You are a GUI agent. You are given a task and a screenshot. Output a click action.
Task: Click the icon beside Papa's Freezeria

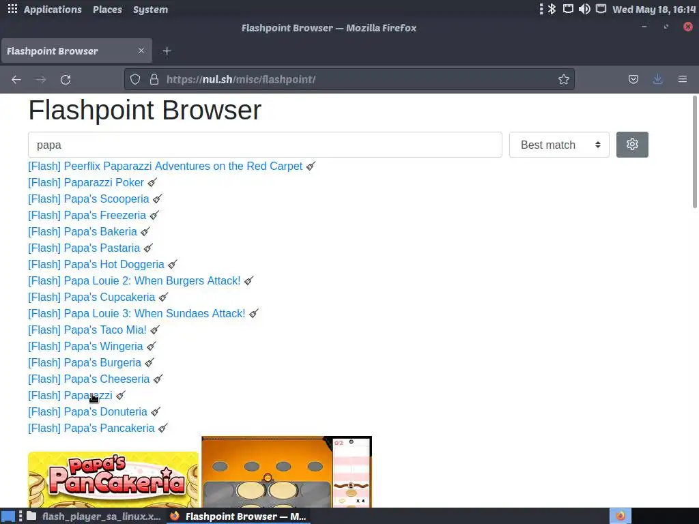[x=154, y=215]
